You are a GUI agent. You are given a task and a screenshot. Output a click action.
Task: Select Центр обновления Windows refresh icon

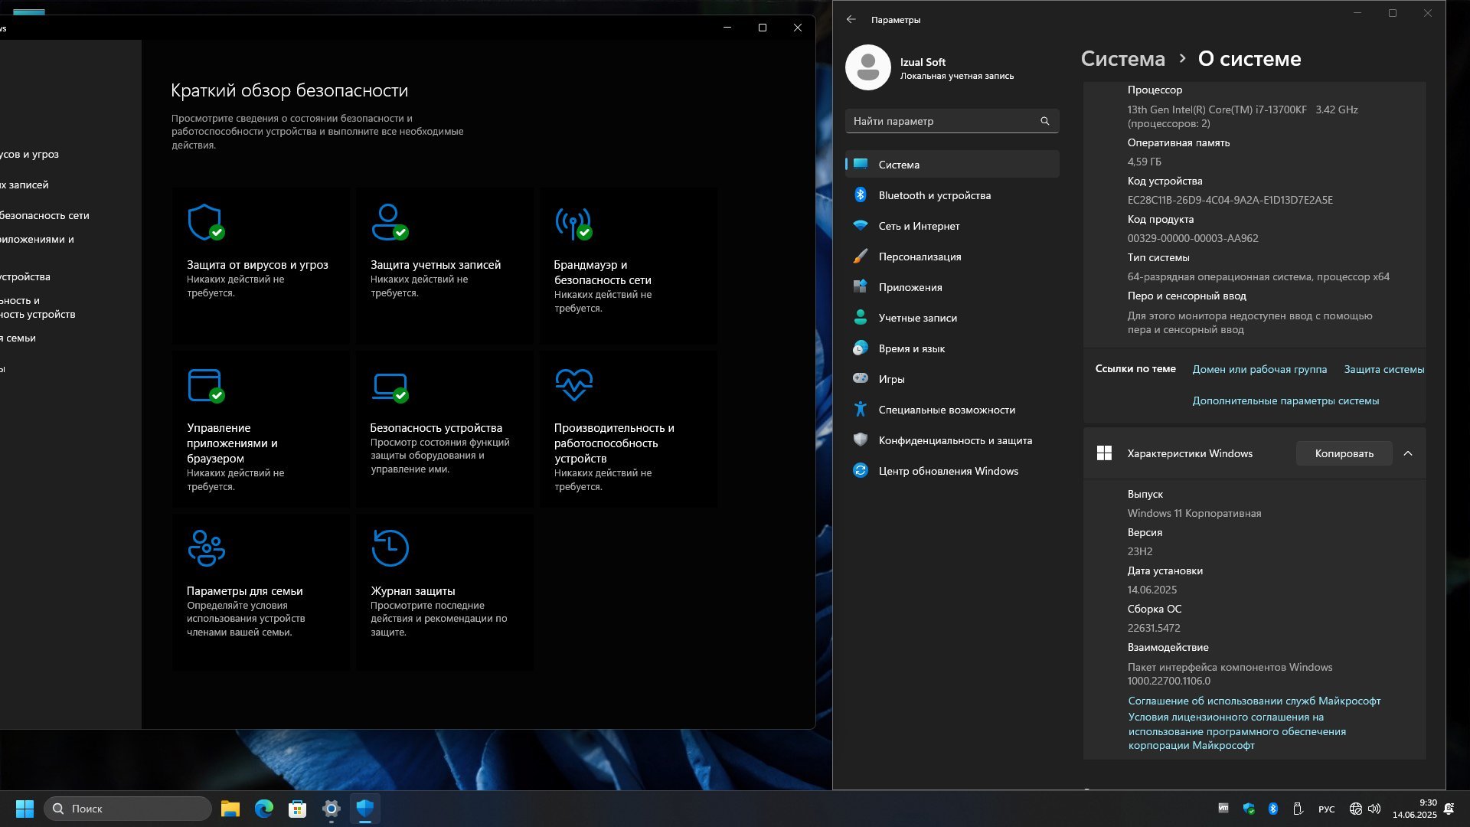[861, 471]
